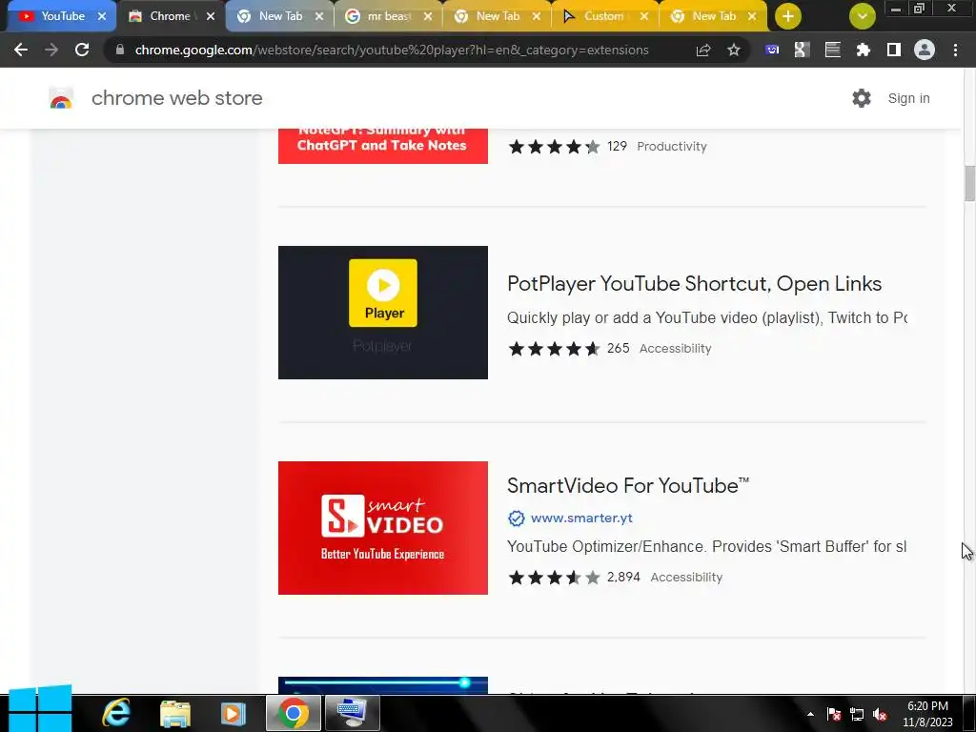
Task: Open the on-screen keyboard taskbar app
Action: (352, 713)
